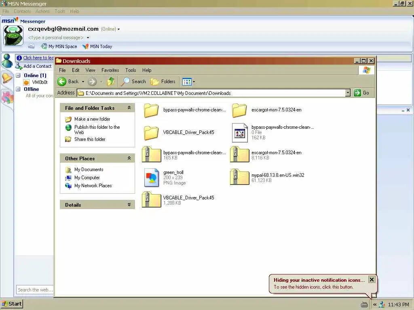Screen dimensions: 414x310
Task: Open Forward button history dropdown arrow
Action: tap(101, 82)
